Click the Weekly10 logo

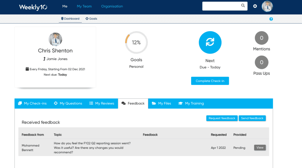coord(33,7)
